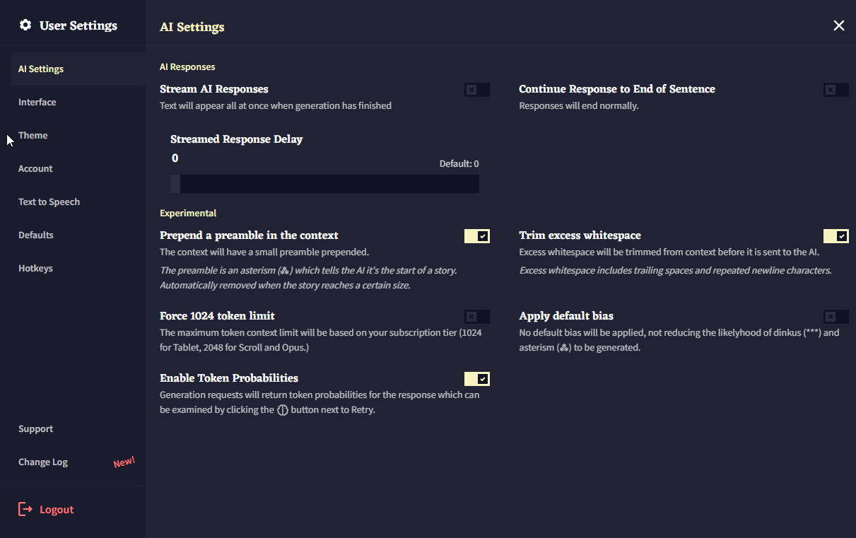Screen dimensions: 856x538
Task: Open the Interface settings tab
Action: 37,103
